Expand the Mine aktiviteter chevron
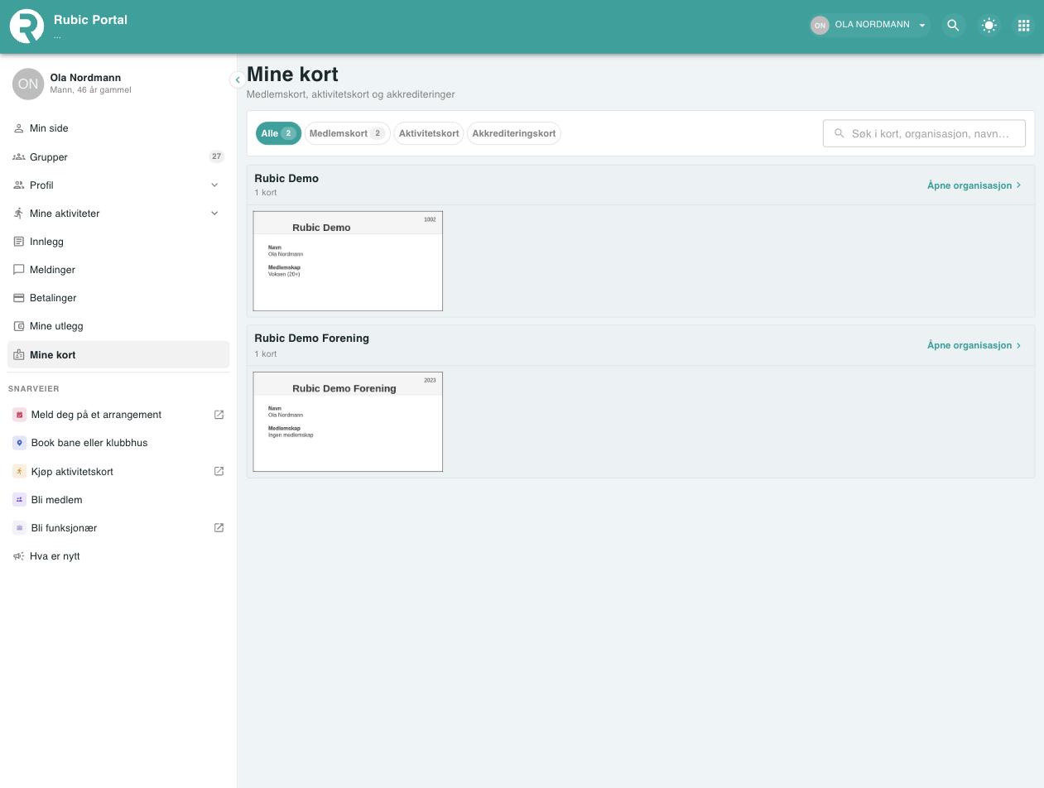The image size is (1044, 788). tap(214, 214)
